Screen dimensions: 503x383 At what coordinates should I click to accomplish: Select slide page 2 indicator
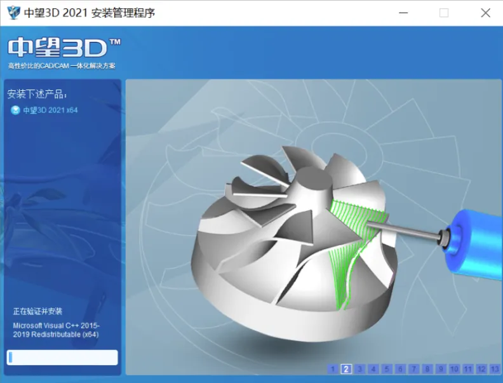point(346,369)
